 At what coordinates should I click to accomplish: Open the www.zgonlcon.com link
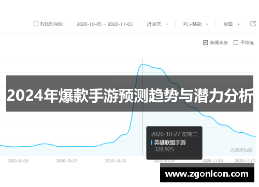(x=207, y=174)
